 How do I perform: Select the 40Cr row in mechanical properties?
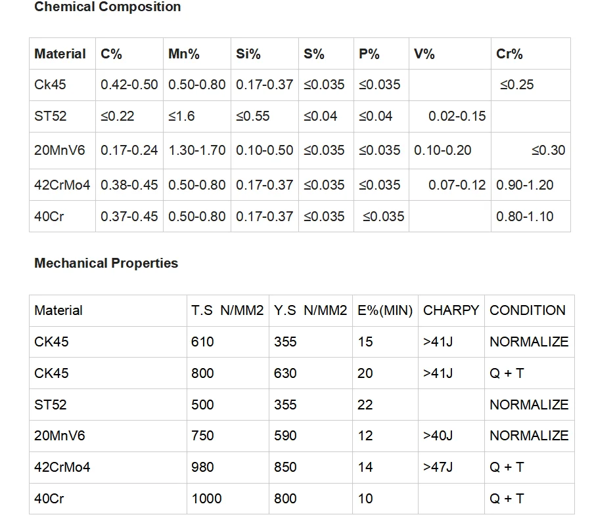(49, 499)
